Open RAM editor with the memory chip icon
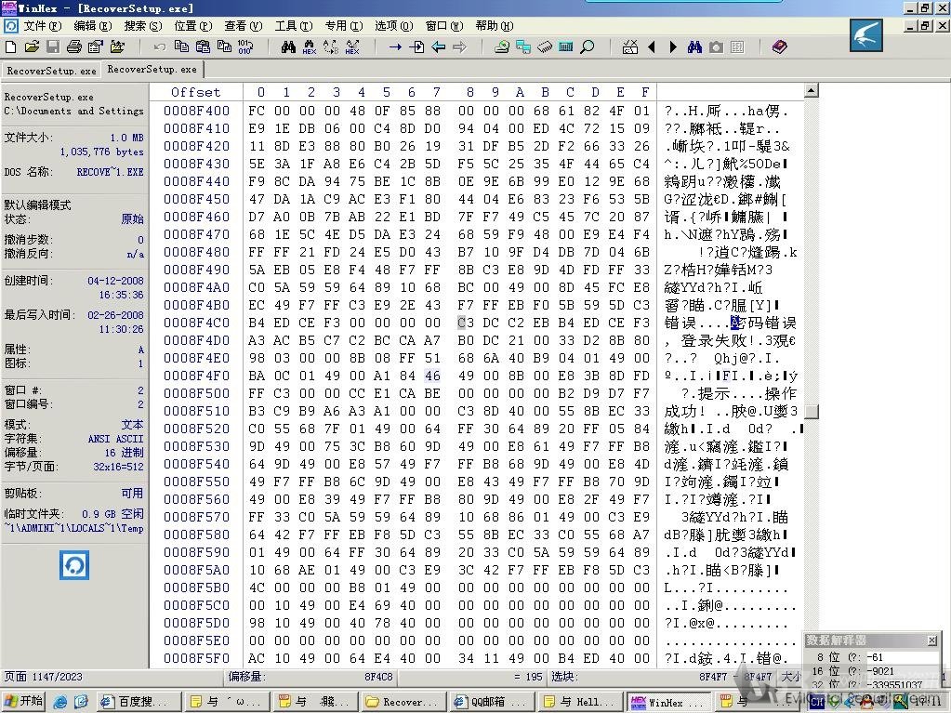The width and height of the screenshot is (951, 713). coord(545,46)
